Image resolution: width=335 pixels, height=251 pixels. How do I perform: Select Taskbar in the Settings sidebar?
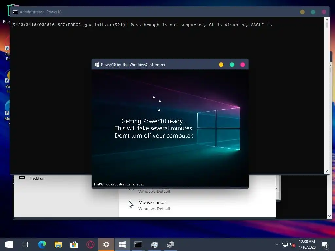37,178
